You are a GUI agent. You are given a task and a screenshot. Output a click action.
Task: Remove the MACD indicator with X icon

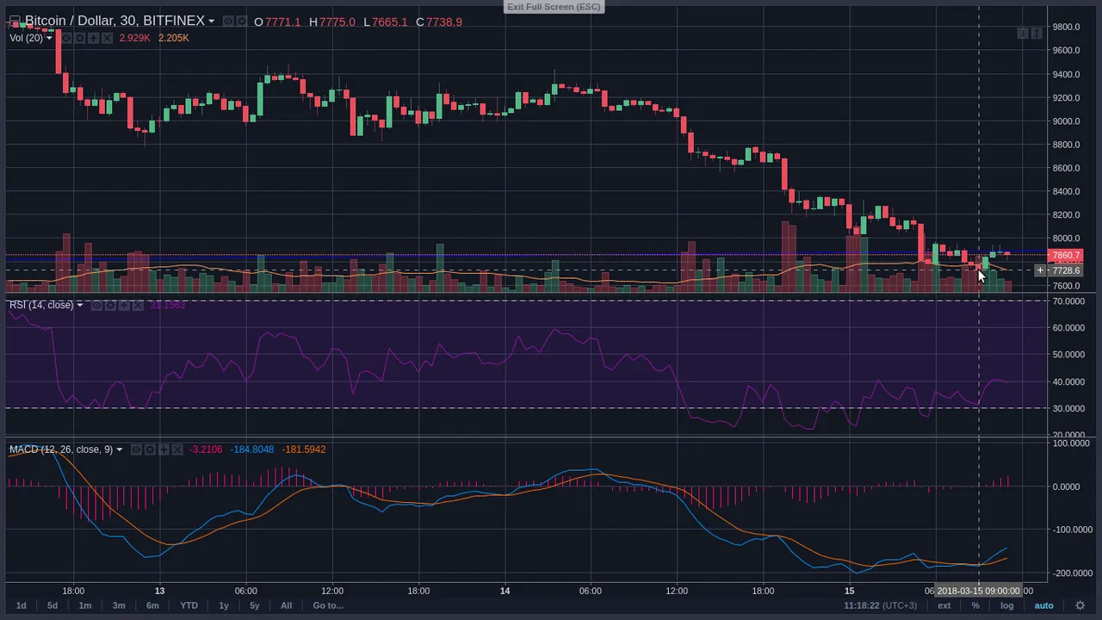pos(177,449)
